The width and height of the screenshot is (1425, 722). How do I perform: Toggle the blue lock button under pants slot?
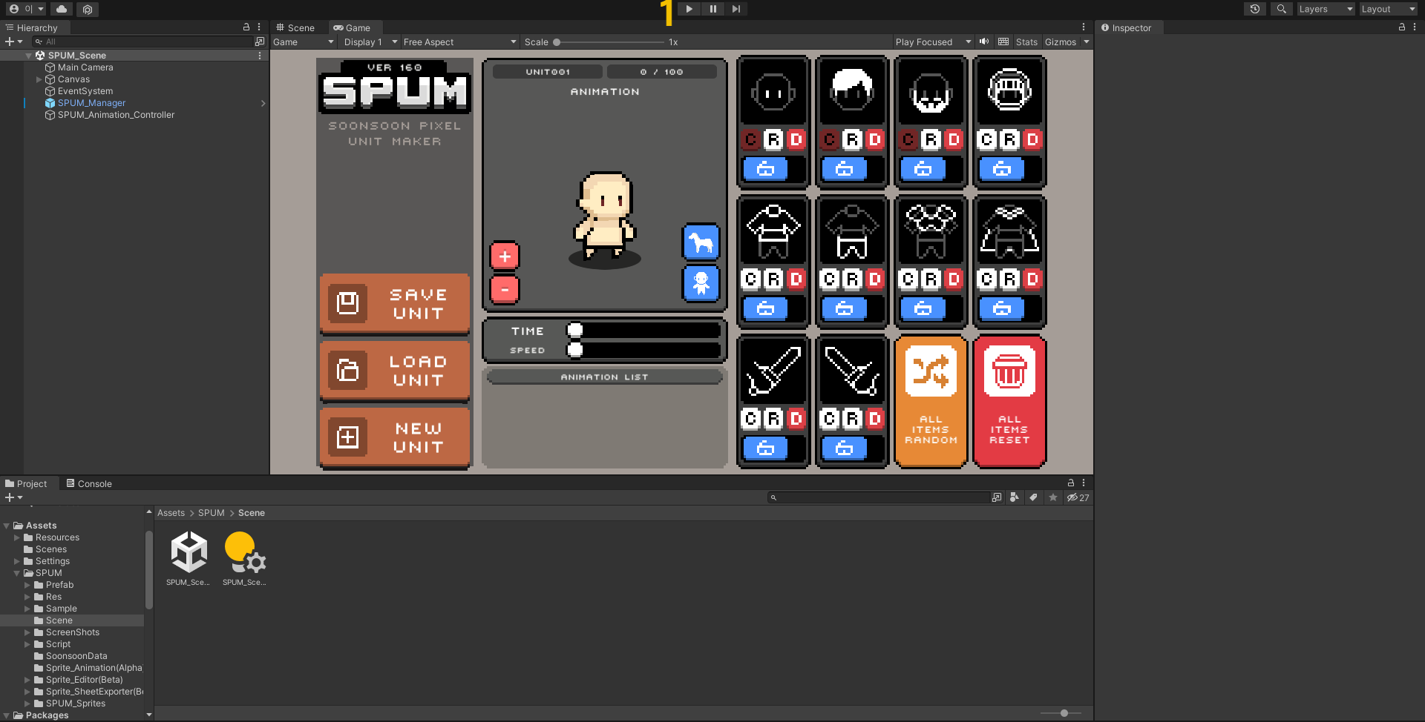click(844, 309)
